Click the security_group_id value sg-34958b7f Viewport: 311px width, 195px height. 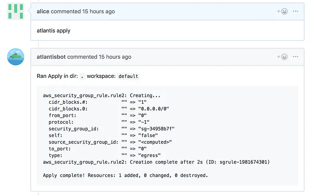click(x=156, y=129)
